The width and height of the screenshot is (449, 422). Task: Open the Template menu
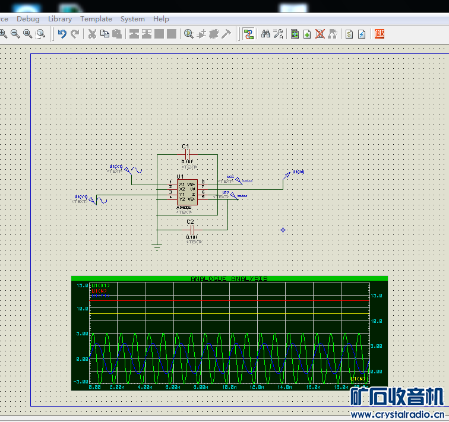(96, 18)
